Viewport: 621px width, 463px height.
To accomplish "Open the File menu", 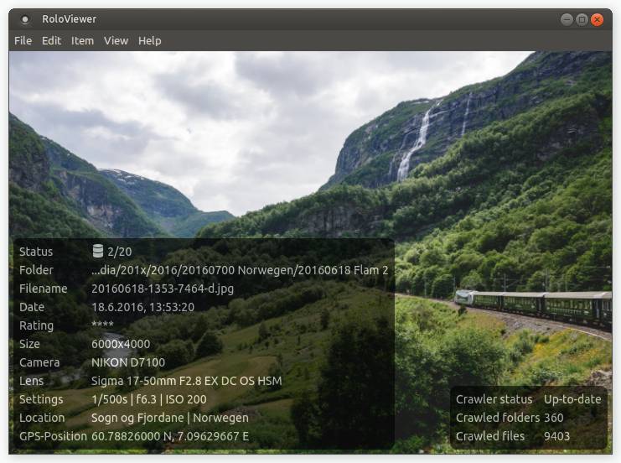I will (23, 41).
